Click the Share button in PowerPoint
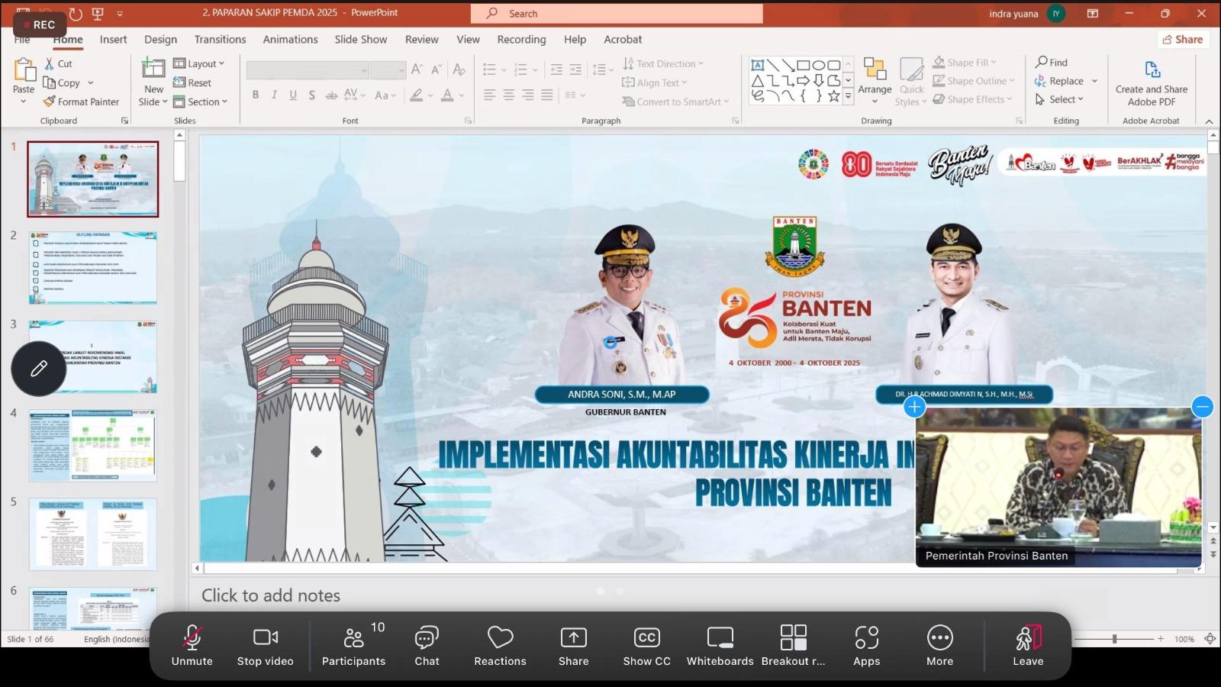This screenshot has width=1221, height=687. [1183, 40]
